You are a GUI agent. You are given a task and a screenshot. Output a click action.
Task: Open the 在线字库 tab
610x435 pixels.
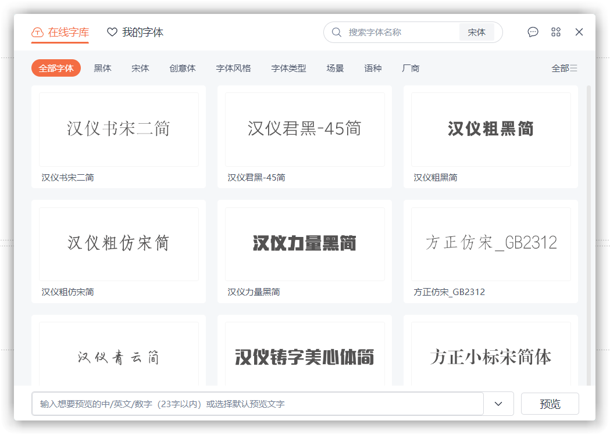point(60,33)
